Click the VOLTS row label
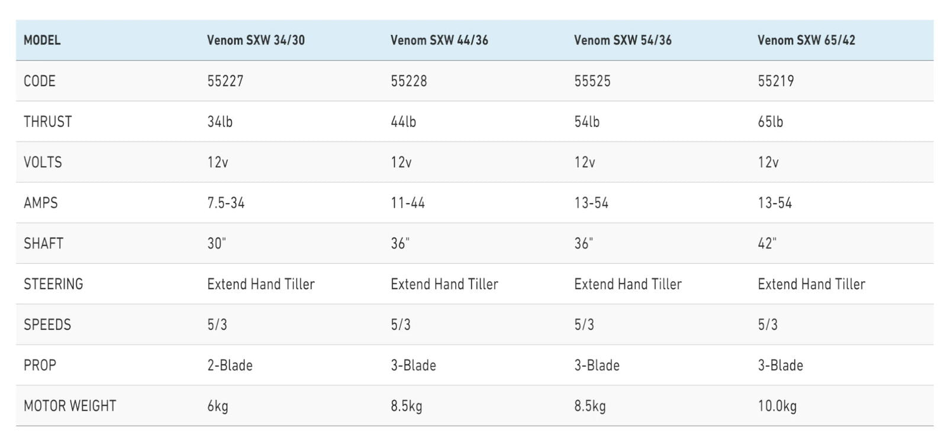This screenshot has width=947, height=445. coord(43,162)
